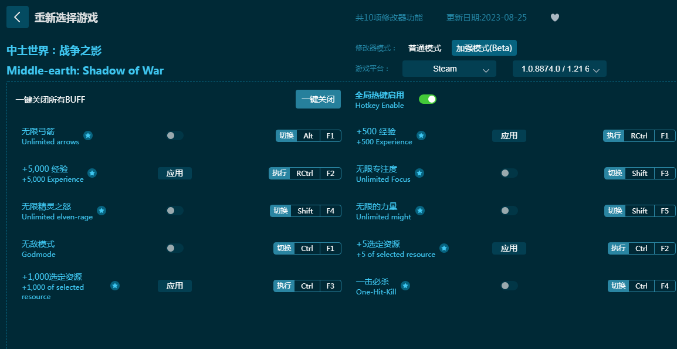Click F1 key box for Unlimited arrows
677x349 pixels.
[330, 135]
